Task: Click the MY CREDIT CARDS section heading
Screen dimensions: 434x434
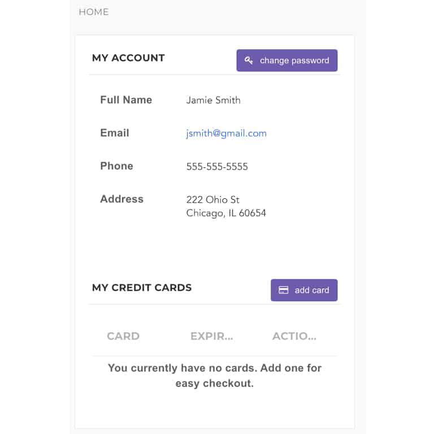Action: tap(142, 288)
